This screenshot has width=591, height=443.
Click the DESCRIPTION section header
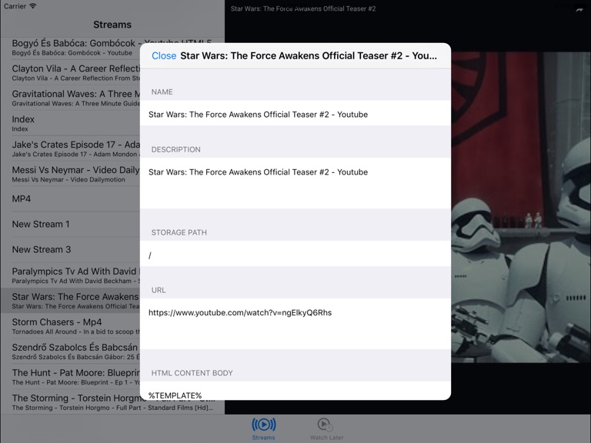[x=175, y=149]
